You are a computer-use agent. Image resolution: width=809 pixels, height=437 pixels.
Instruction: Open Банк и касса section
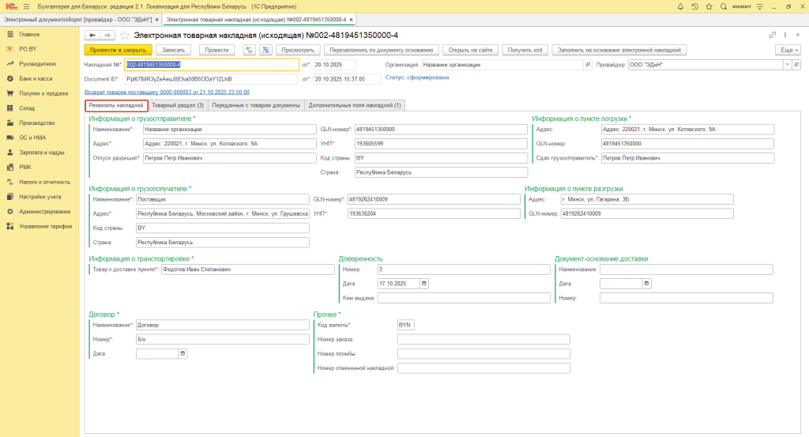(x=36, y=79)
